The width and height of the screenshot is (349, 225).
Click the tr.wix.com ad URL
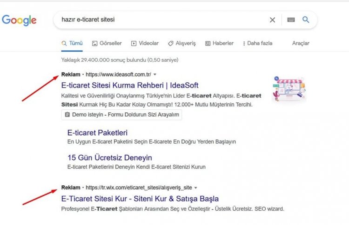click(139, 188)
